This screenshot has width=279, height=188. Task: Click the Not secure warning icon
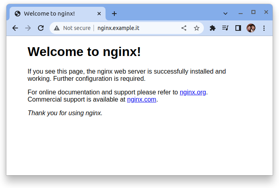coord(57,28)
